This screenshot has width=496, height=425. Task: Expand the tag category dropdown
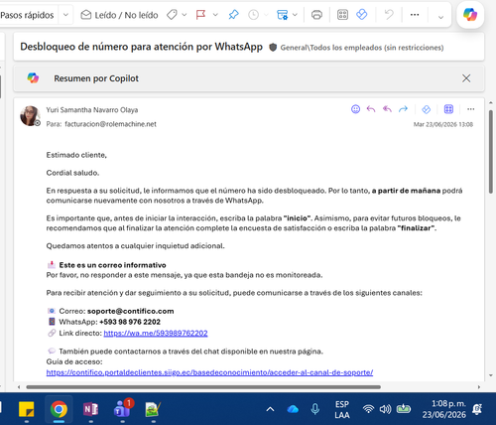point(185,15)
